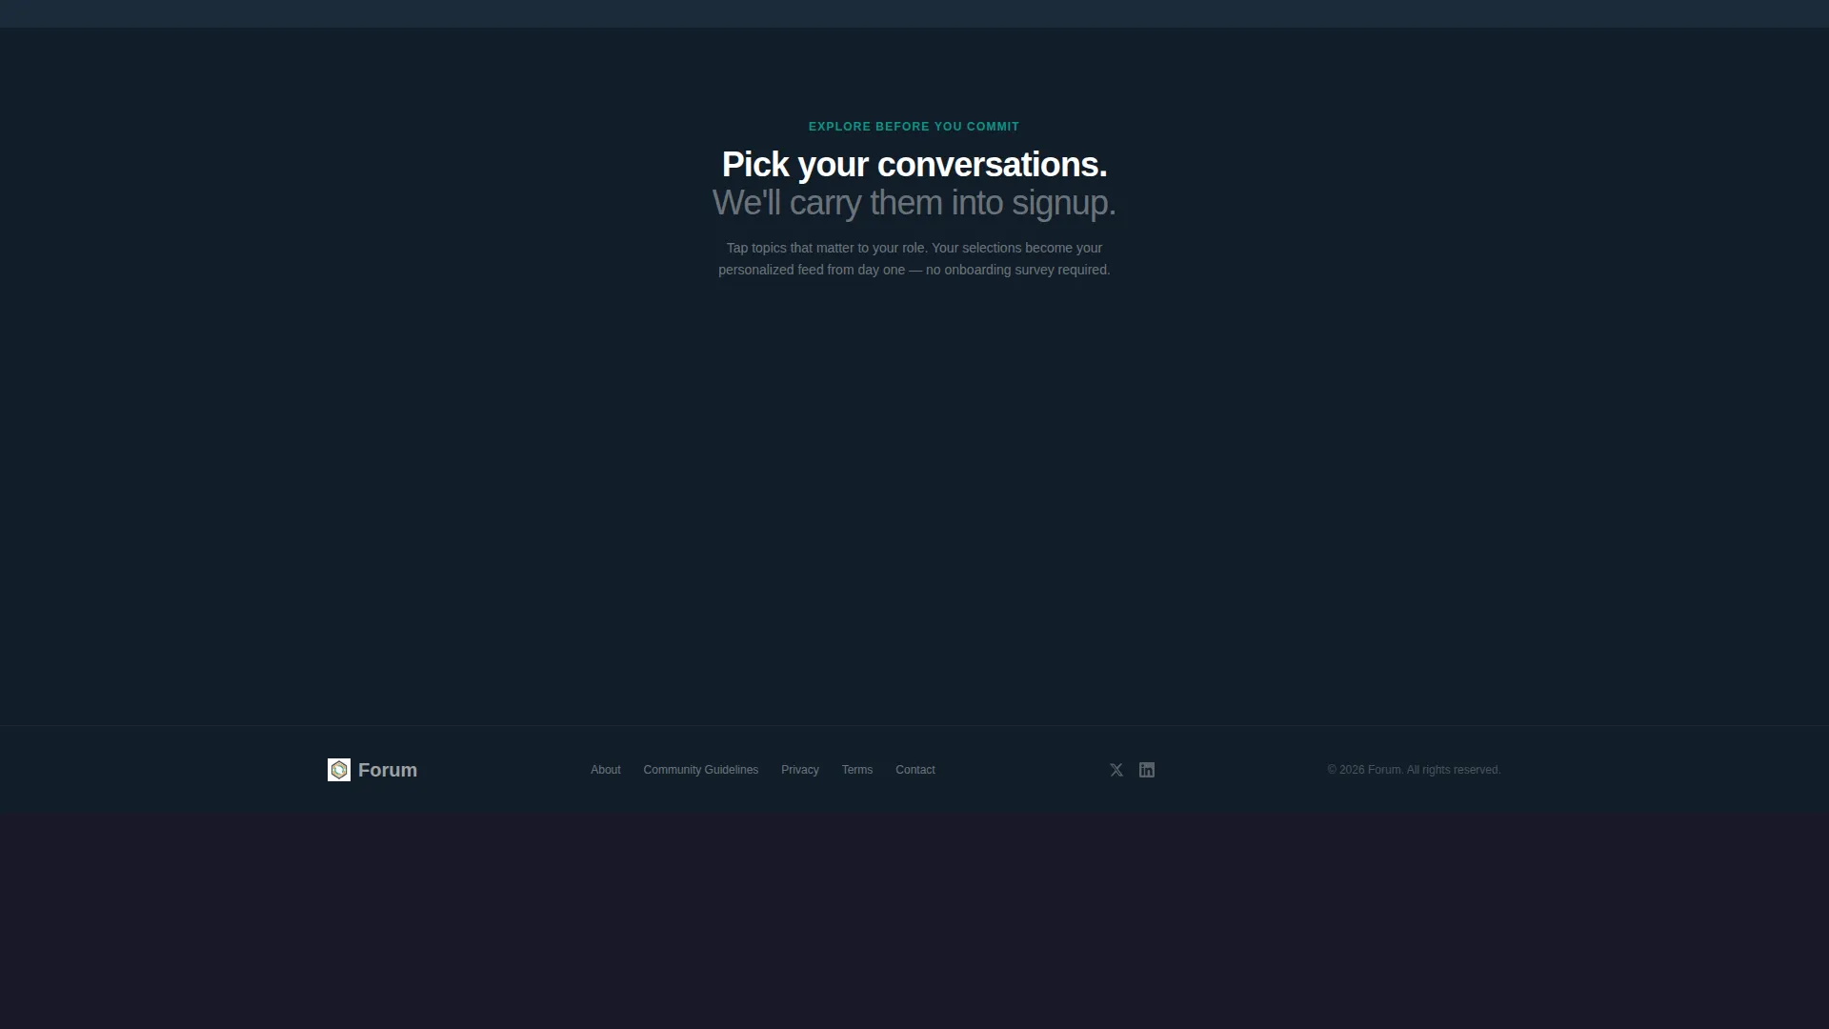The height and width of the screenshot is (1029, 1829).
Task: Click the copyright 2026 Forum notice
Action: tap(1414, 770)
